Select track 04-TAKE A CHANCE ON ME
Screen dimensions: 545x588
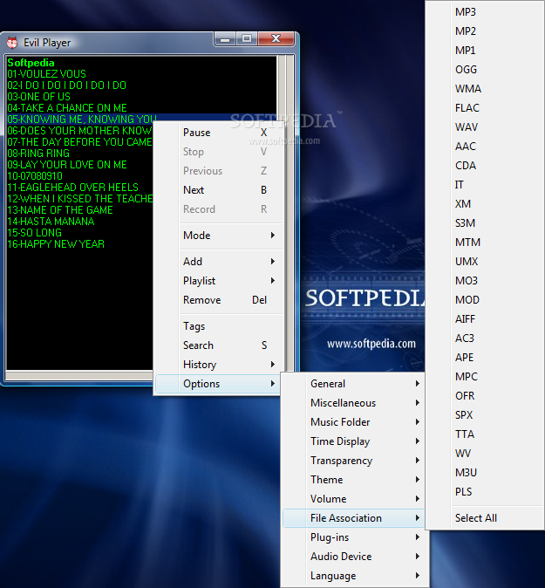[x=67, y=108]
